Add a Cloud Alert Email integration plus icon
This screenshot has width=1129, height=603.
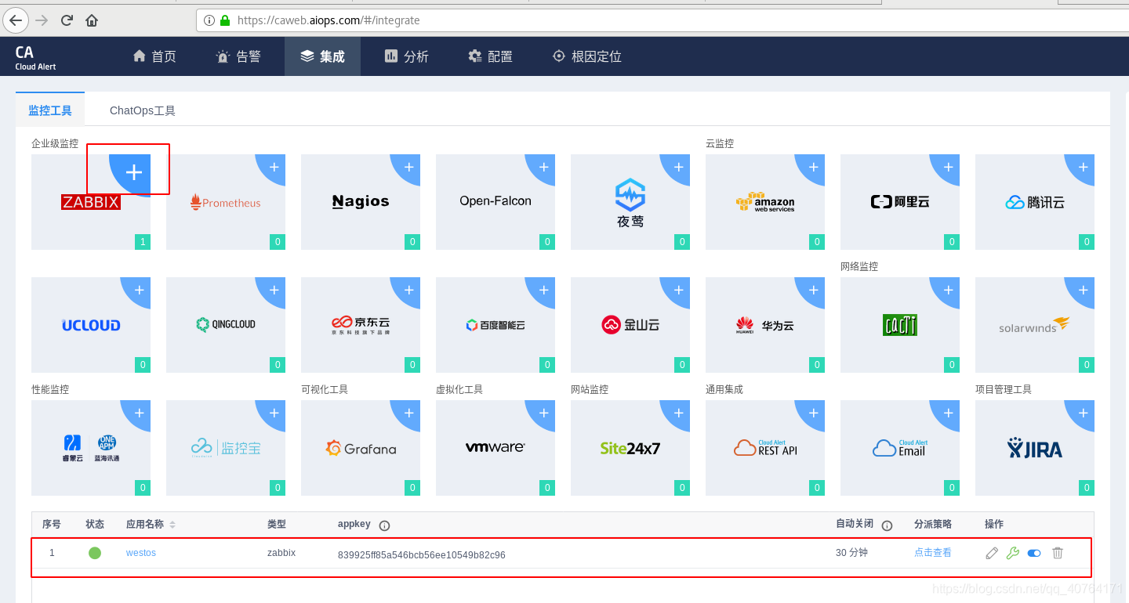click(x=948, y=413)
